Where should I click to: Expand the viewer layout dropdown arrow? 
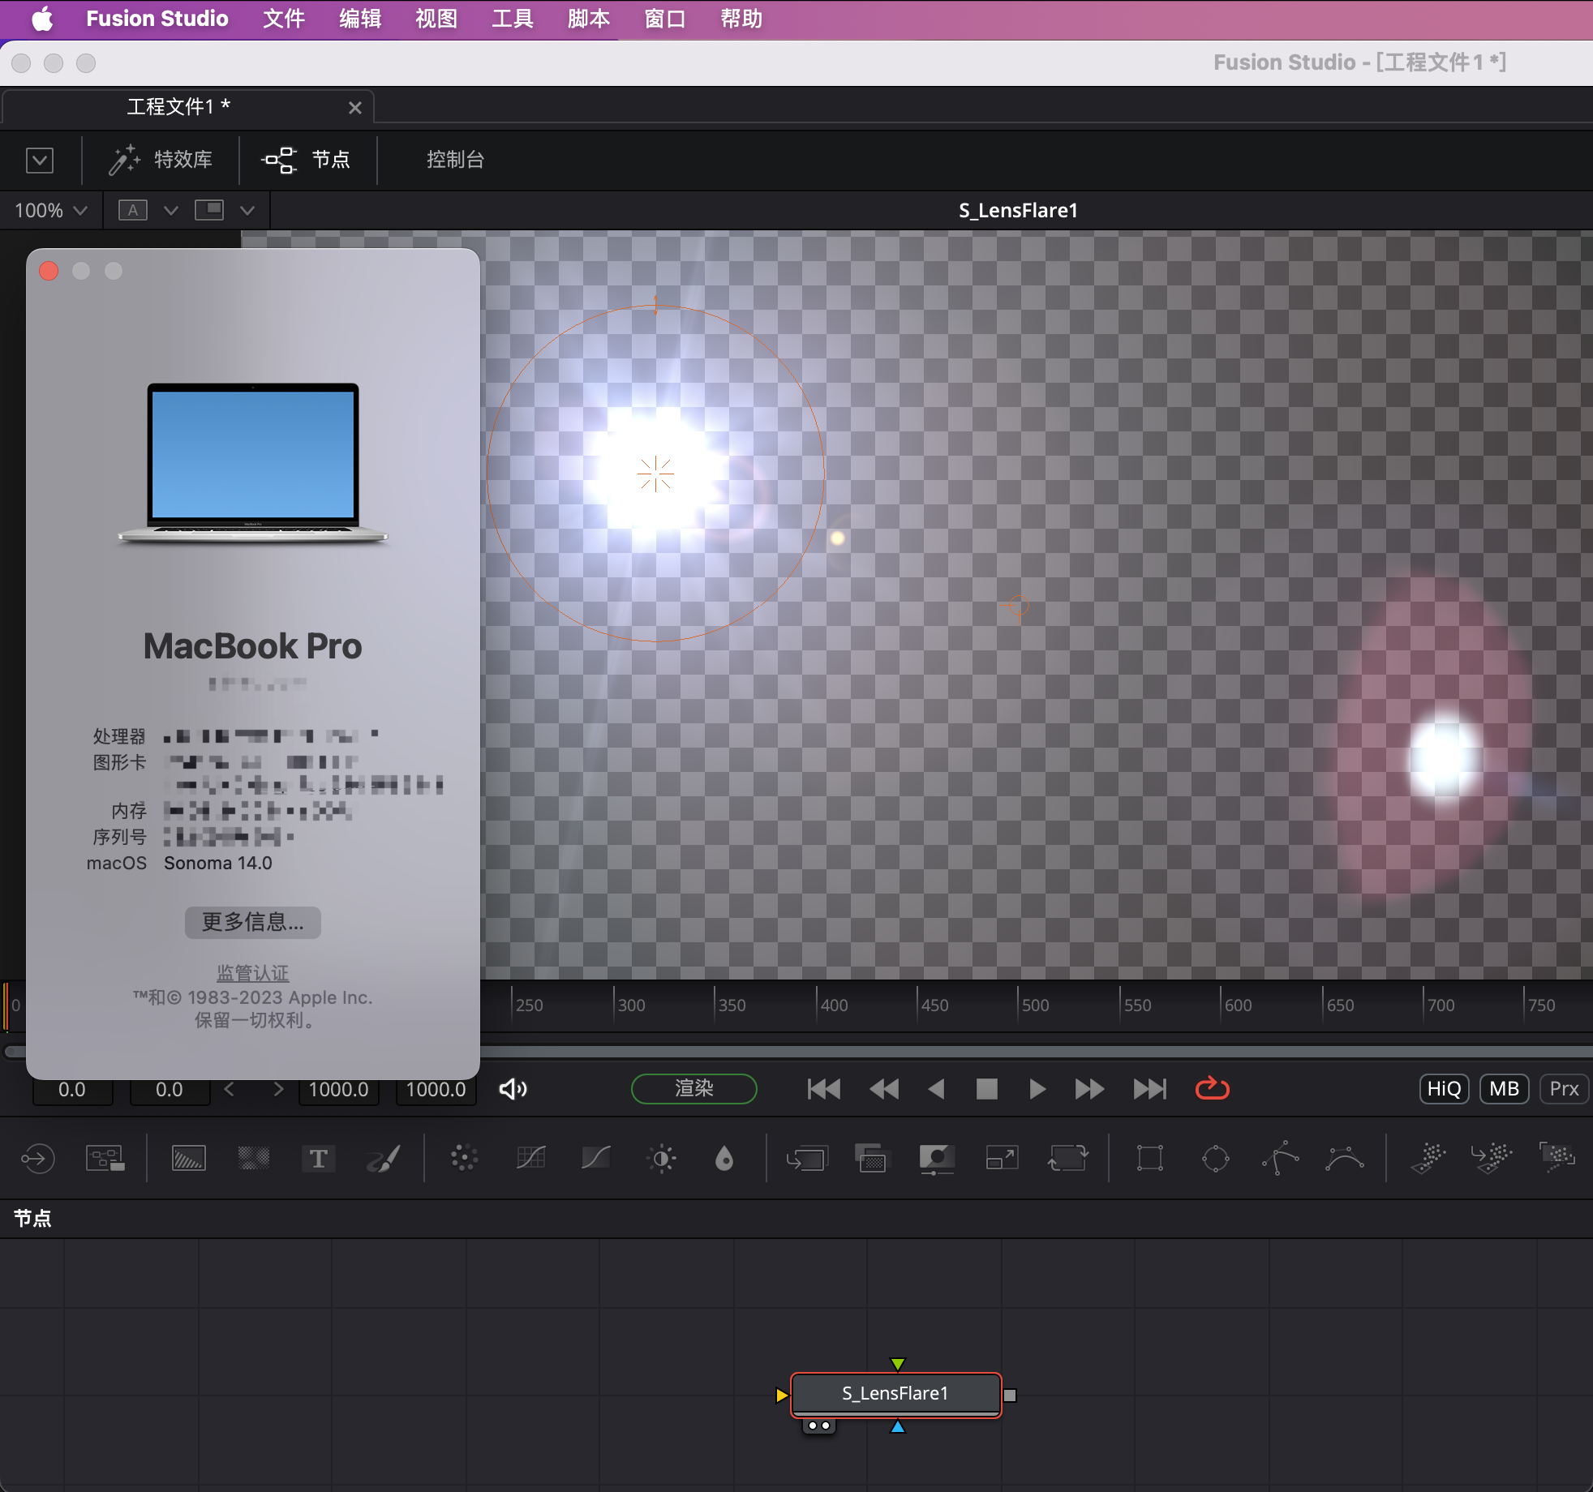coord(247,211)
